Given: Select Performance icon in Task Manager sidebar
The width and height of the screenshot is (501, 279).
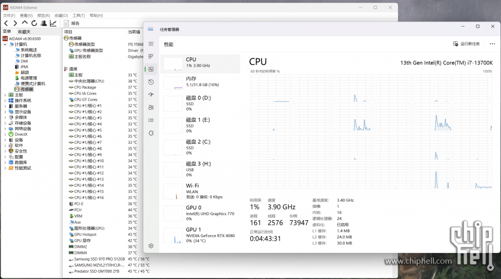Looking at the screenshot, I should tap(151, 69).
